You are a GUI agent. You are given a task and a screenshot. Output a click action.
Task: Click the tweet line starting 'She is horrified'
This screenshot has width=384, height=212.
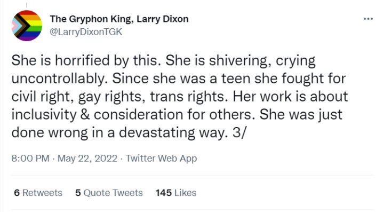point(163,60)
